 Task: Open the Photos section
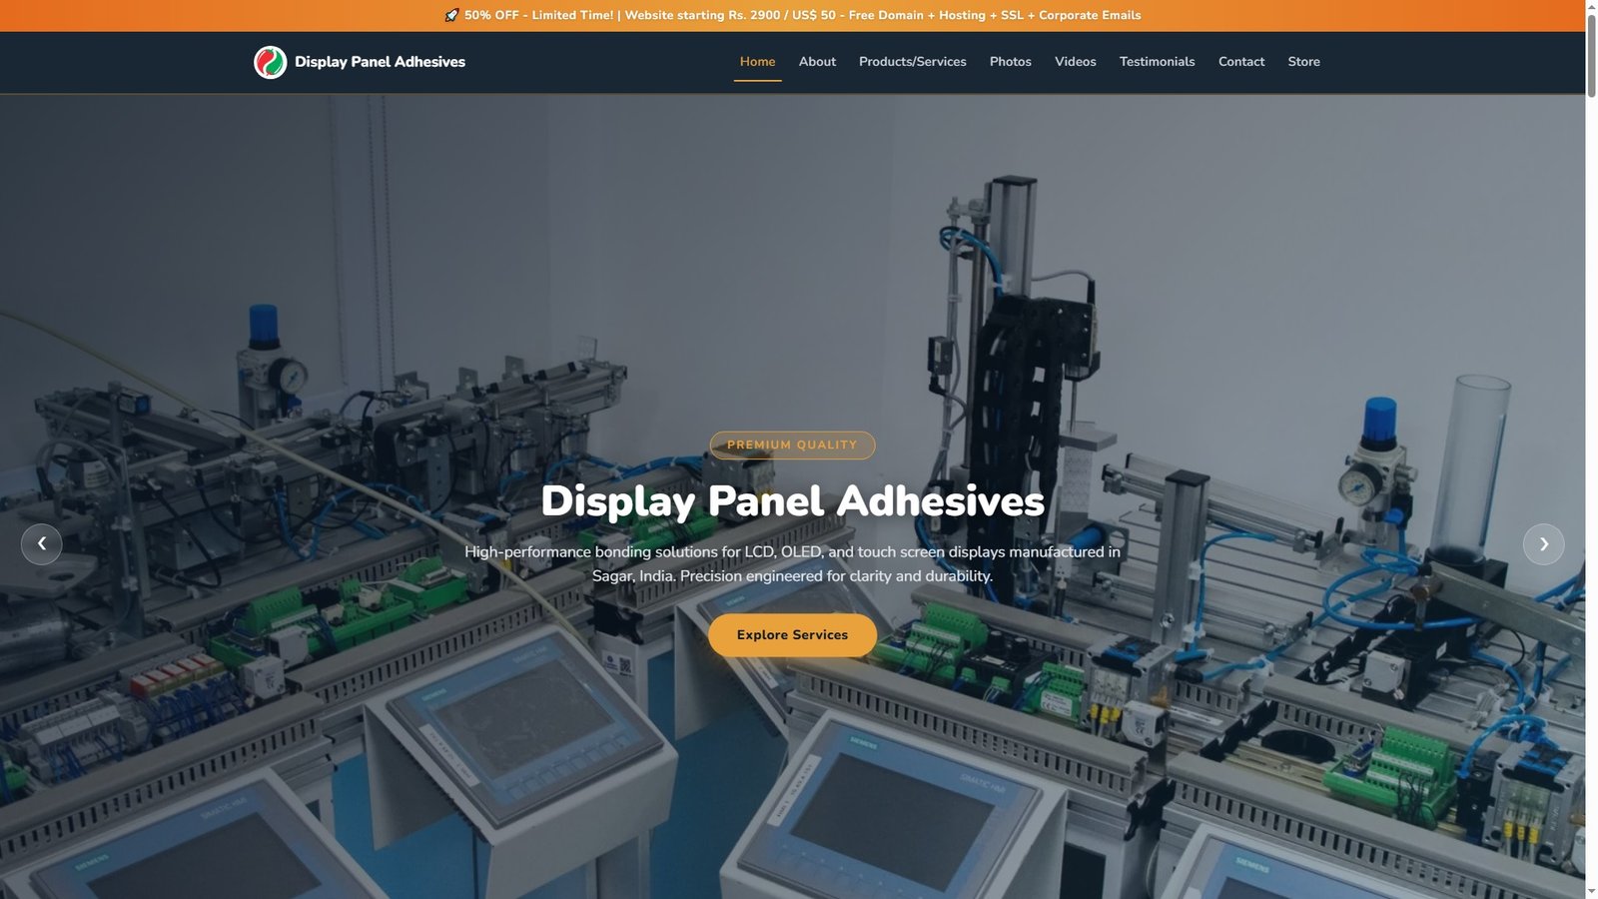coord(1011,62)
